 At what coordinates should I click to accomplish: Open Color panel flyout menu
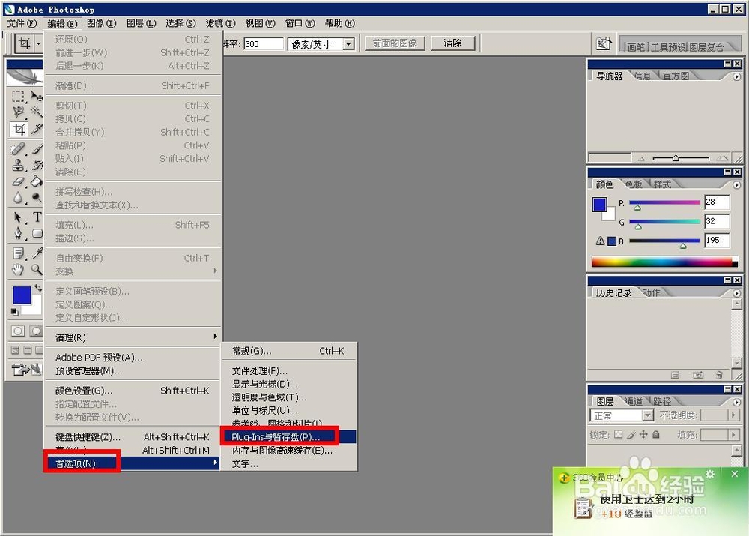click(x=736, y=184)
